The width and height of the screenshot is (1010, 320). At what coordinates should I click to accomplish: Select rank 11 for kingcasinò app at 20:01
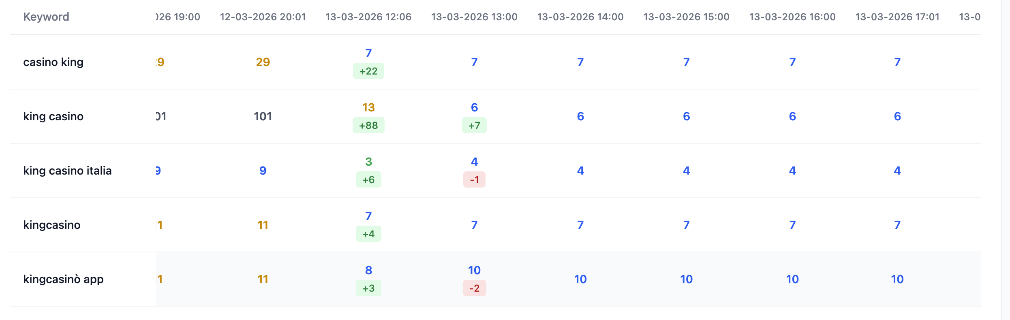point(263,279)
